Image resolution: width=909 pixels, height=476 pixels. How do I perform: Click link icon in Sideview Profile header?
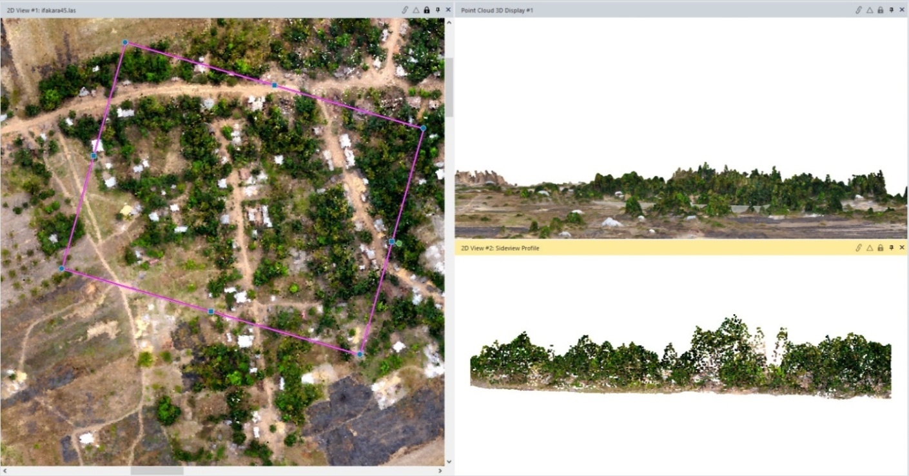858,248
